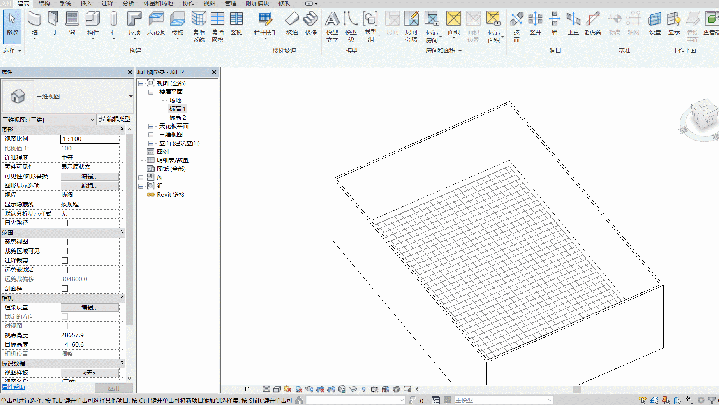719x405 pixels.
Task: Click the 幕墙系统 curtain system icon
Action: (199, 26)
